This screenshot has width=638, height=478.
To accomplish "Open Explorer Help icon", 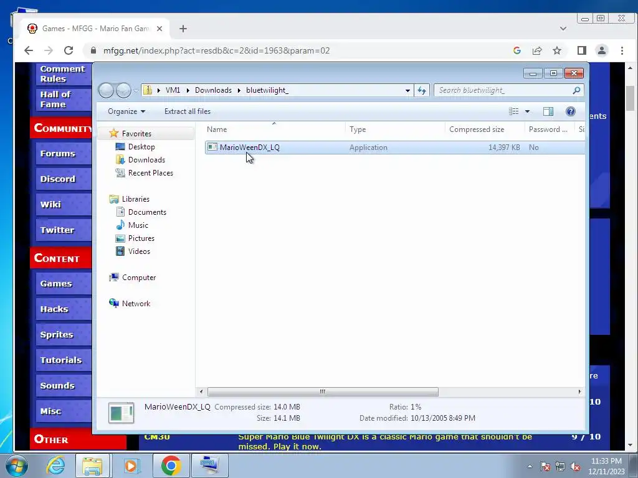I will click(571, 111).
